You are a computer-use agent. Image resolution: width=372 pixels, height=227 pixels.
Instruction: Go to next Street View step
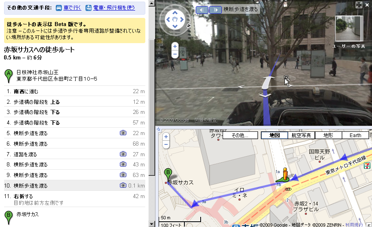[215, 10]
